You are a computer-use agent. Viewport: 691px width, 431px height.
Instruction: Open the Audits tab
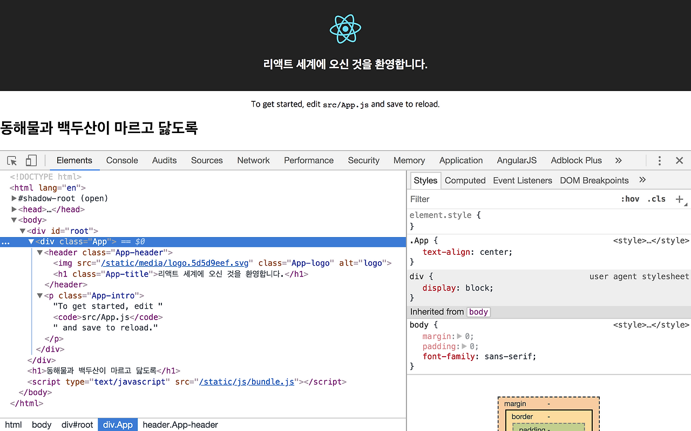click(x=165, y=161)
